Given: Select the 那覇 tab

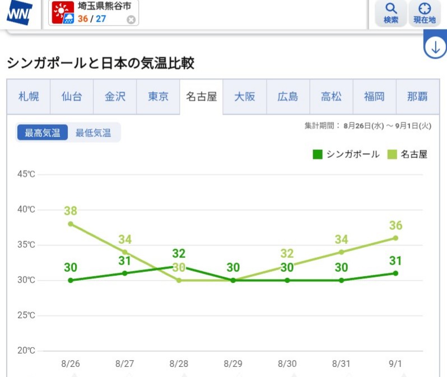Looking at the screenshot, I should 418,97.
